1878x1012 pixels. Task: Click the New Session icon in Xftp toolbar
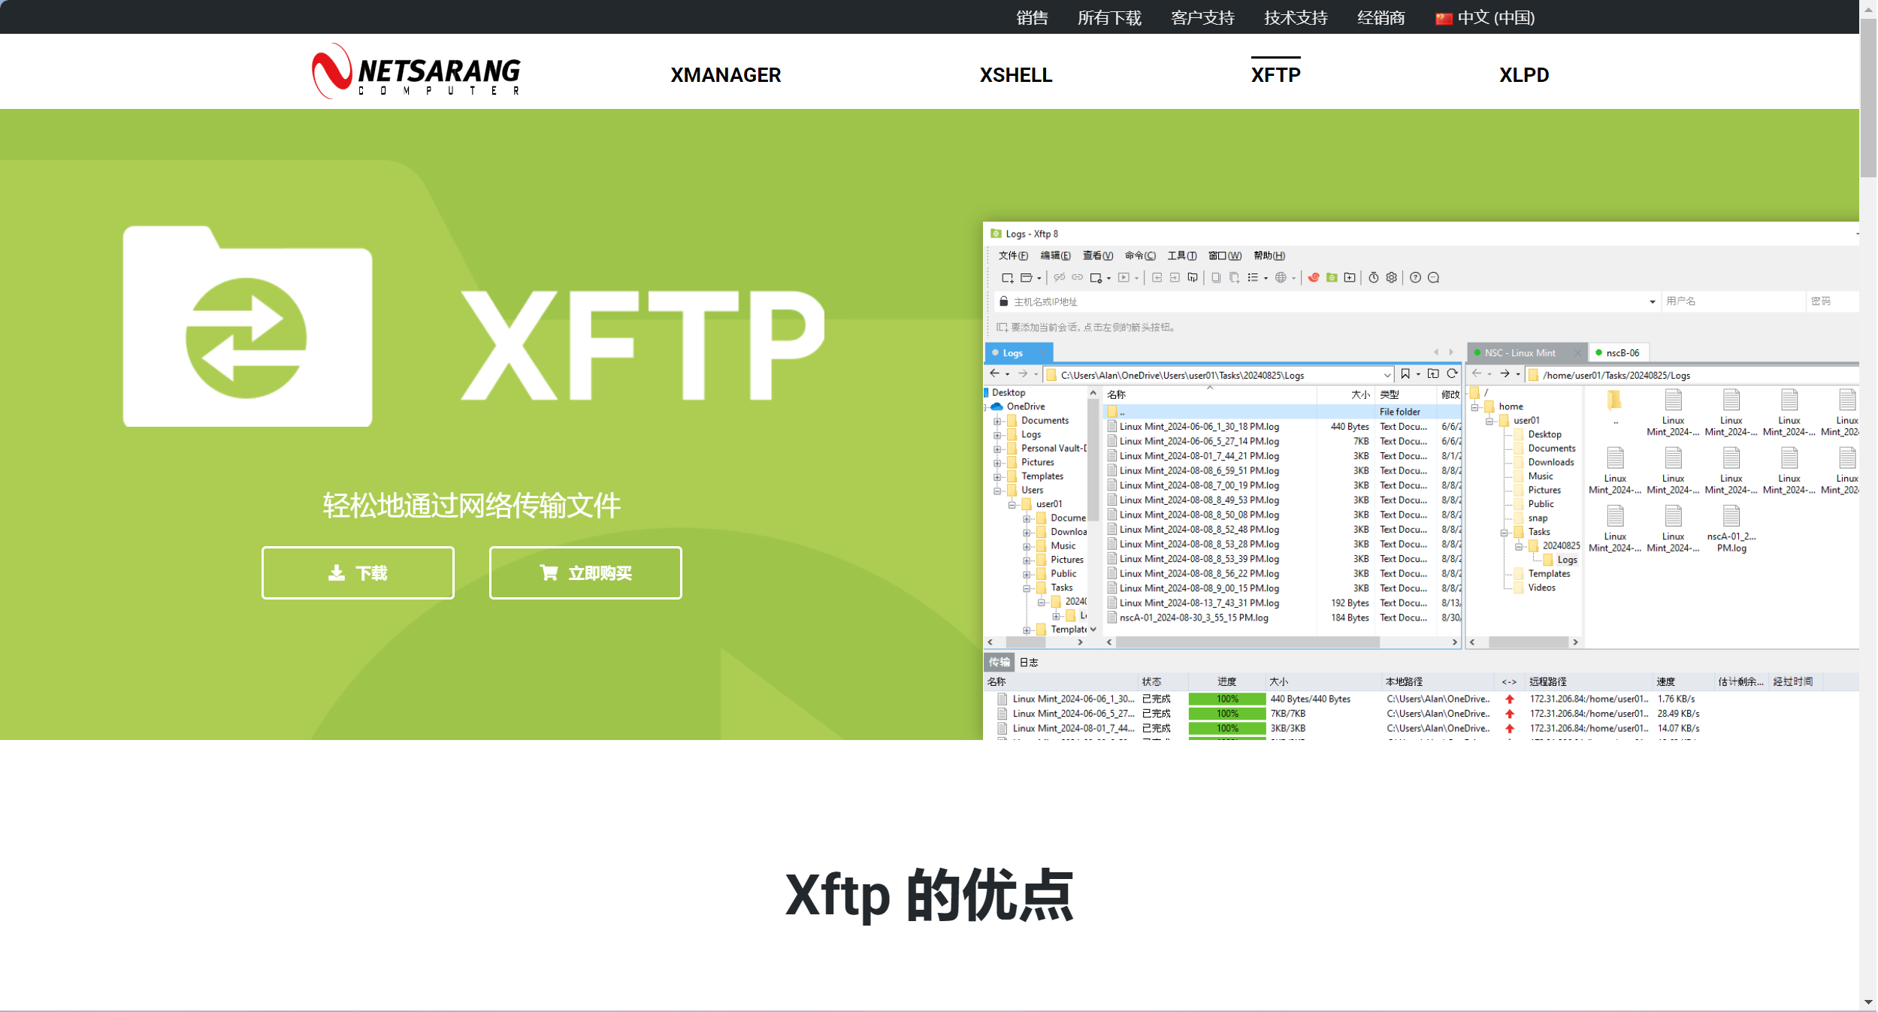[1007, 278]
